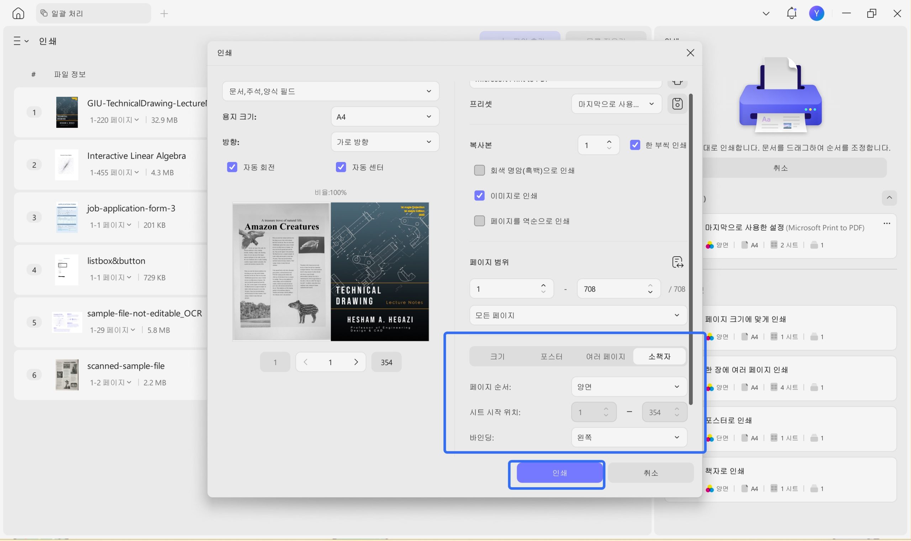This screenshot has height=541, width=911.
Task: Expand page range of GIU-TechnicalDrawing file
Action: [x=137, y=120]
